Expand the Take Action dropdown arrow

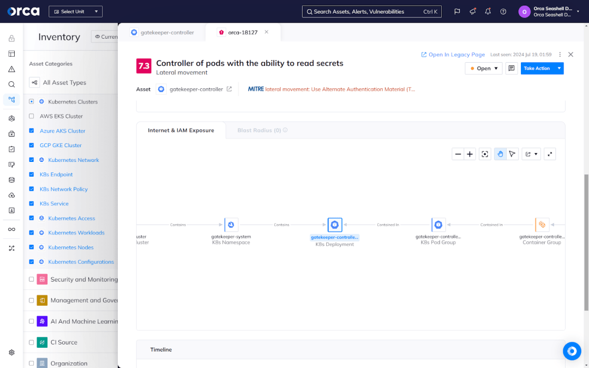pyautogui.click(x=559, y=68)
